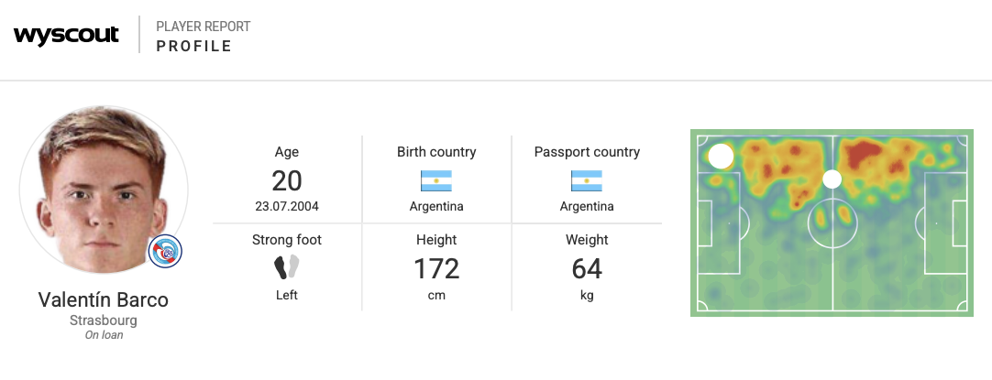This screenshot has width=992, height=380.
Task: Open Valentín Barco's profile photo
Action: click(103, 190)
